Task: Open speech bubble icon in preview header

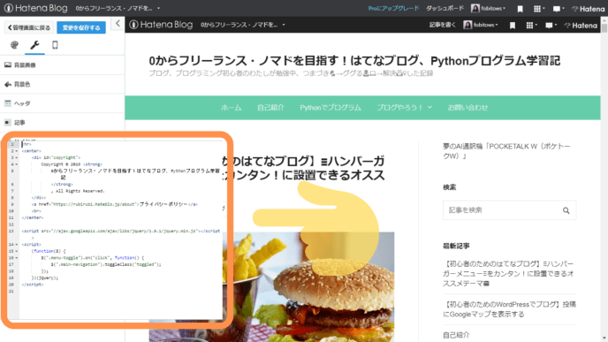Action: [551, 26]
